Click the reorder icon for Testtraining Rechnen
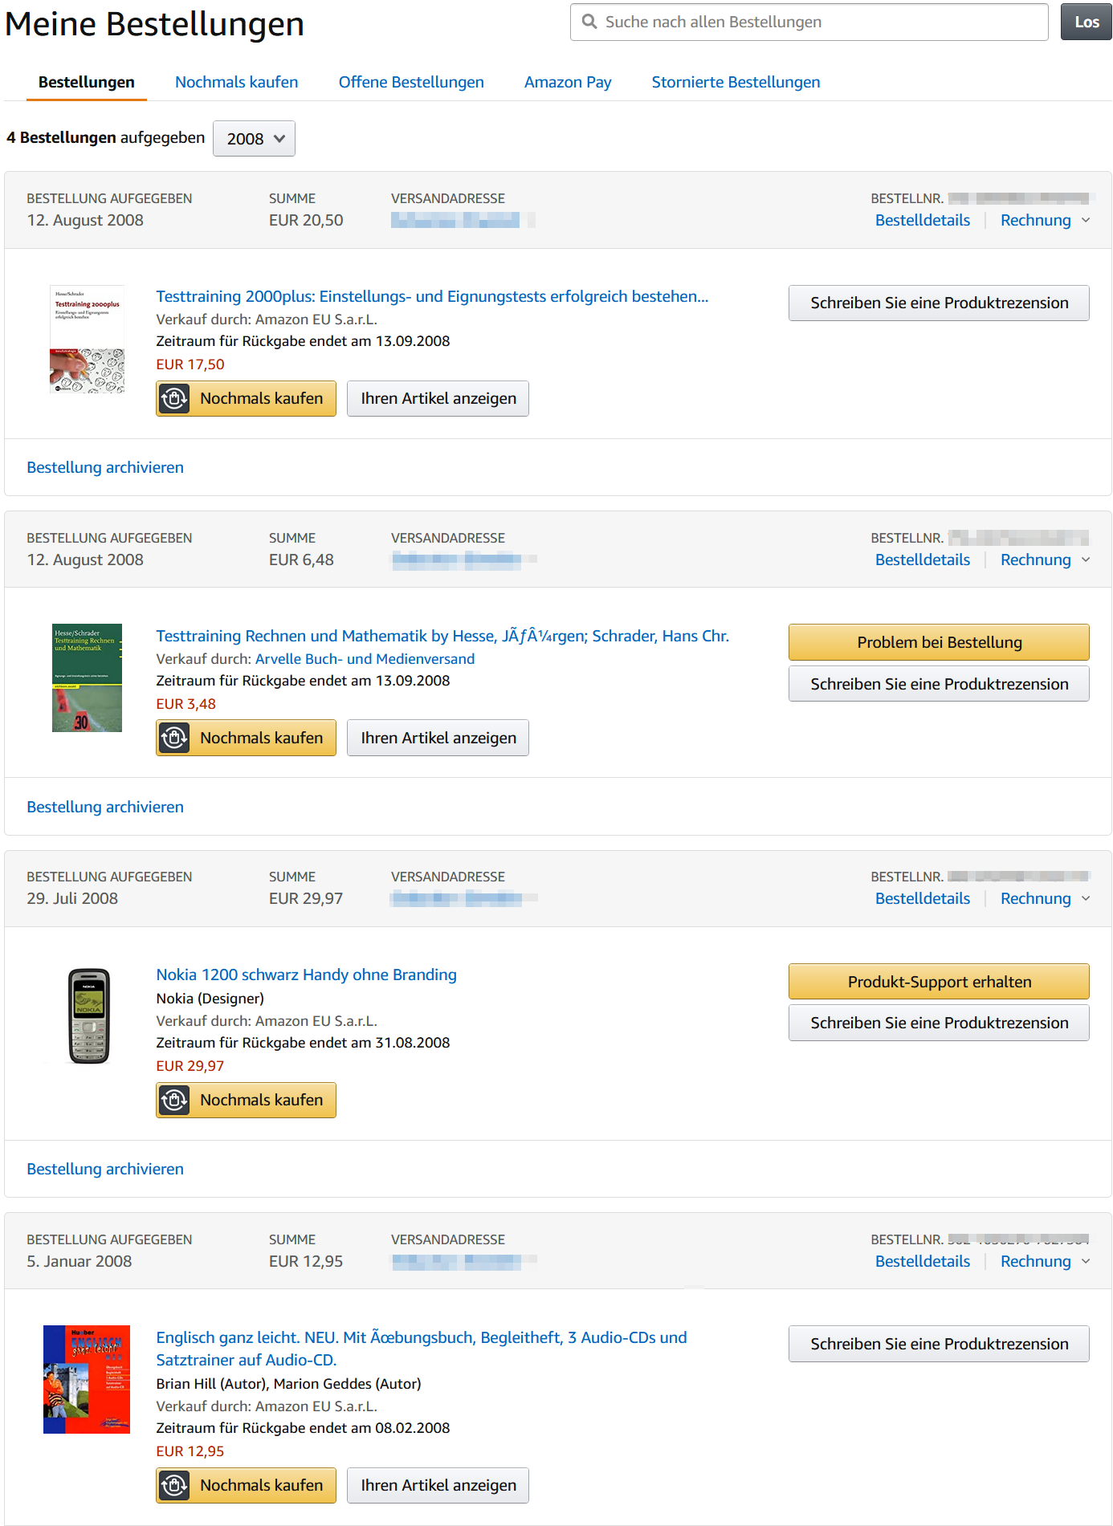The height and width of the screenshot is (1526, 1113). point(174,738)
